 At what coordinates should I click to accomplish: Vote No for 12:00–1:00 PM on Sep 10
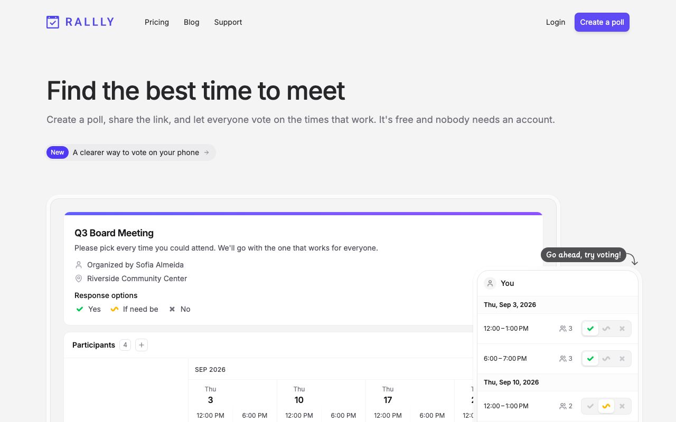pyautogui.click(x=622, y=406)
